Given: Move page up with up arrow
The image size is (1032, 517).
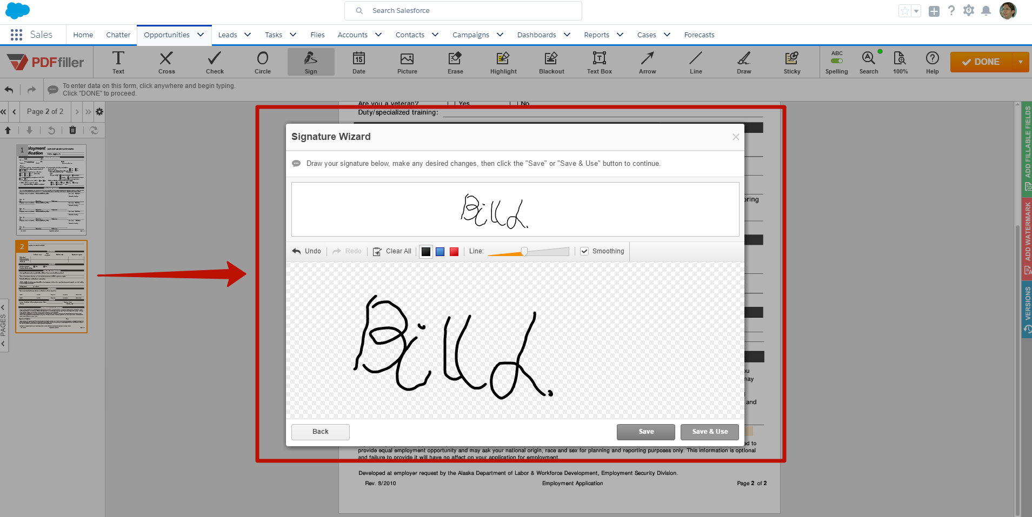Looking at the screenshot, I should click(x=8, y=130).
